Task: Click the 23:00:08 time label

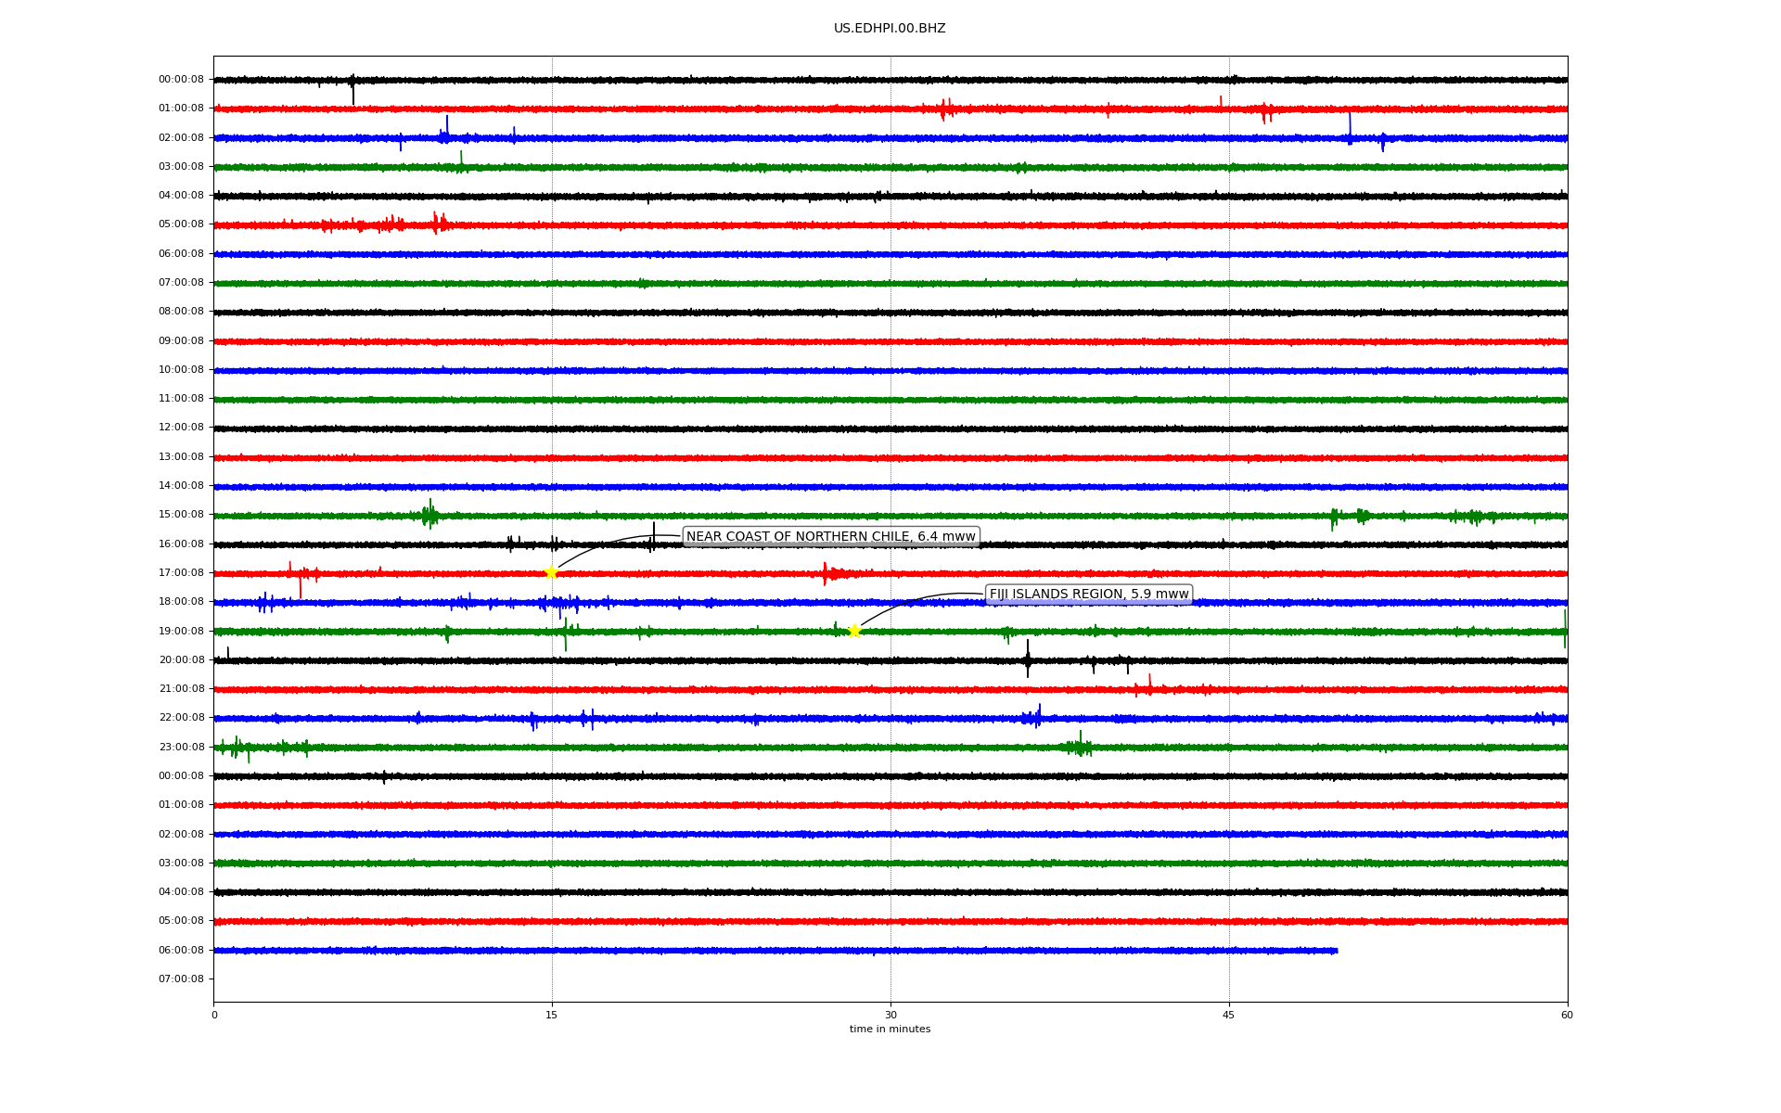Action: click(x=181, y=747)
